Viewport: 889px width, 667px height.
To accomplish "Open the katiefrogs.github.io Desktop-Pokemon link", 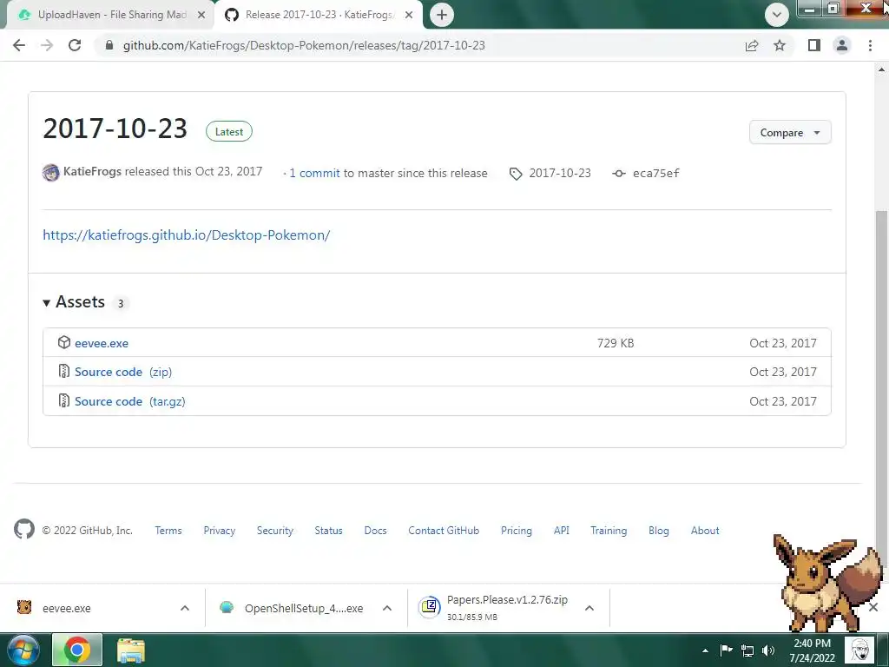I will tap(187, 234).
